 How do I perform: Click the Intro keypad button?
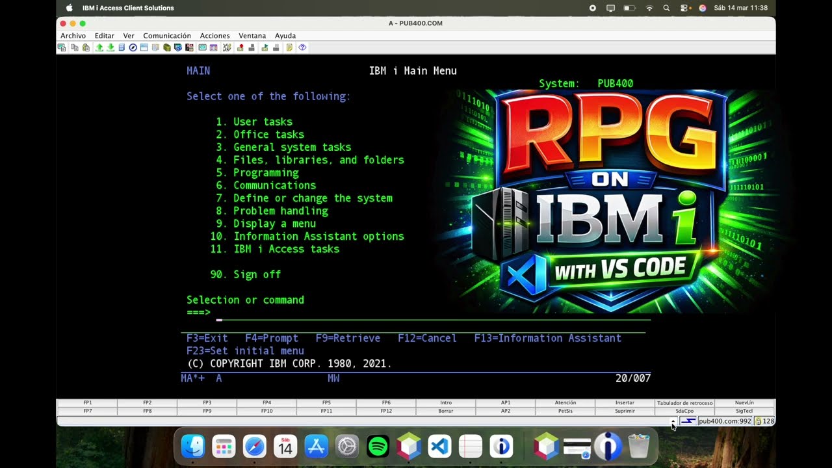pos(446,403)
